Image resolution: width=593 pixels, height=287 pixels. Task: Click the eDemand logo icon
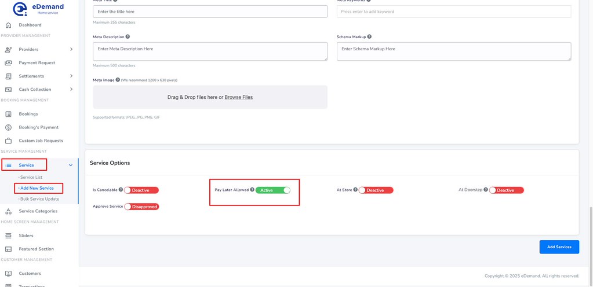(20, 9)
